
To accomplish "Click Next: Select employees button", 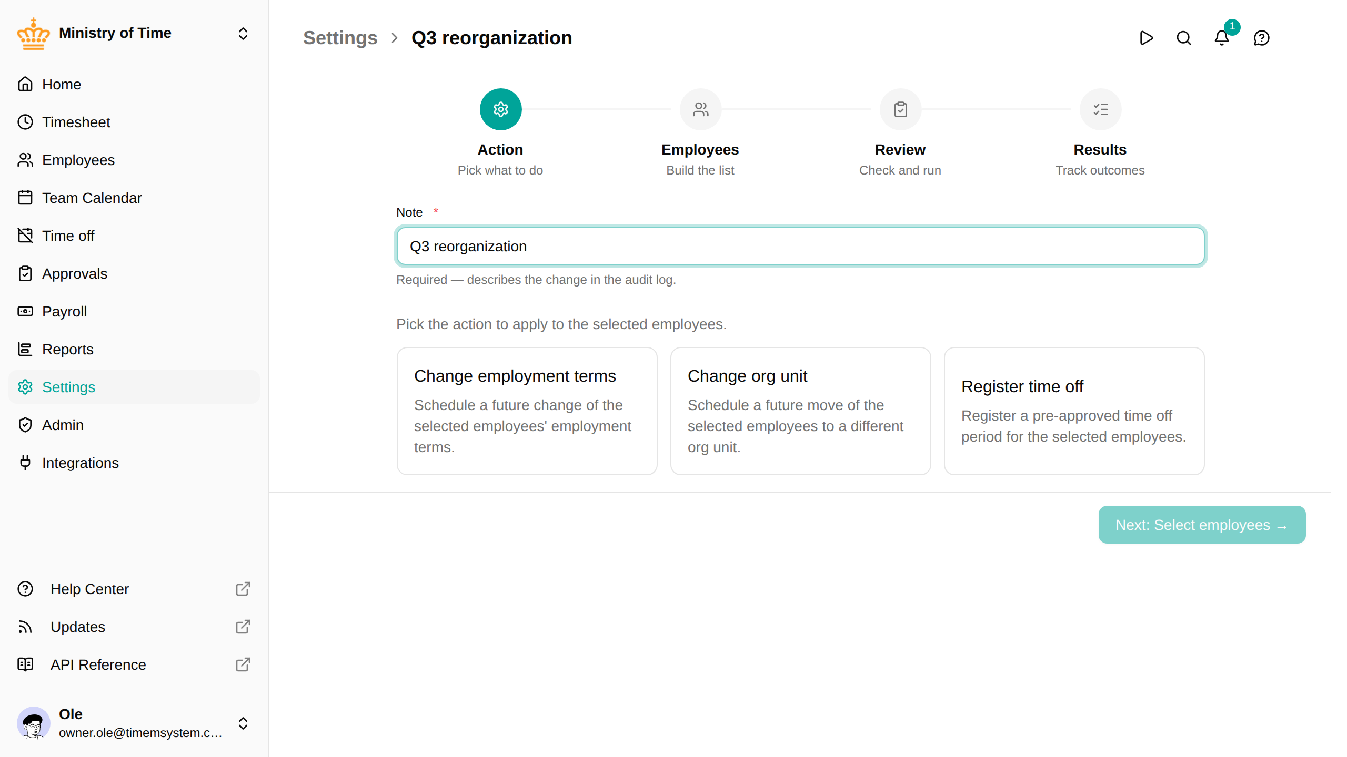I will [x=1202, y=525].
